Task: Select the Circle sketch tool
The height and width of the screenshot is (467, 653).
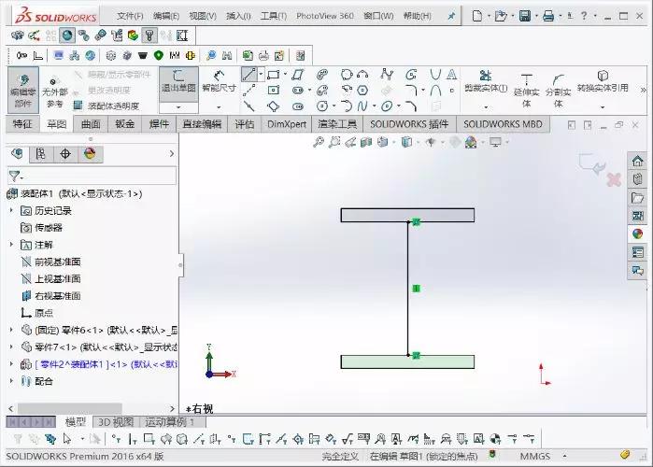Action: [x=322, y=106]
